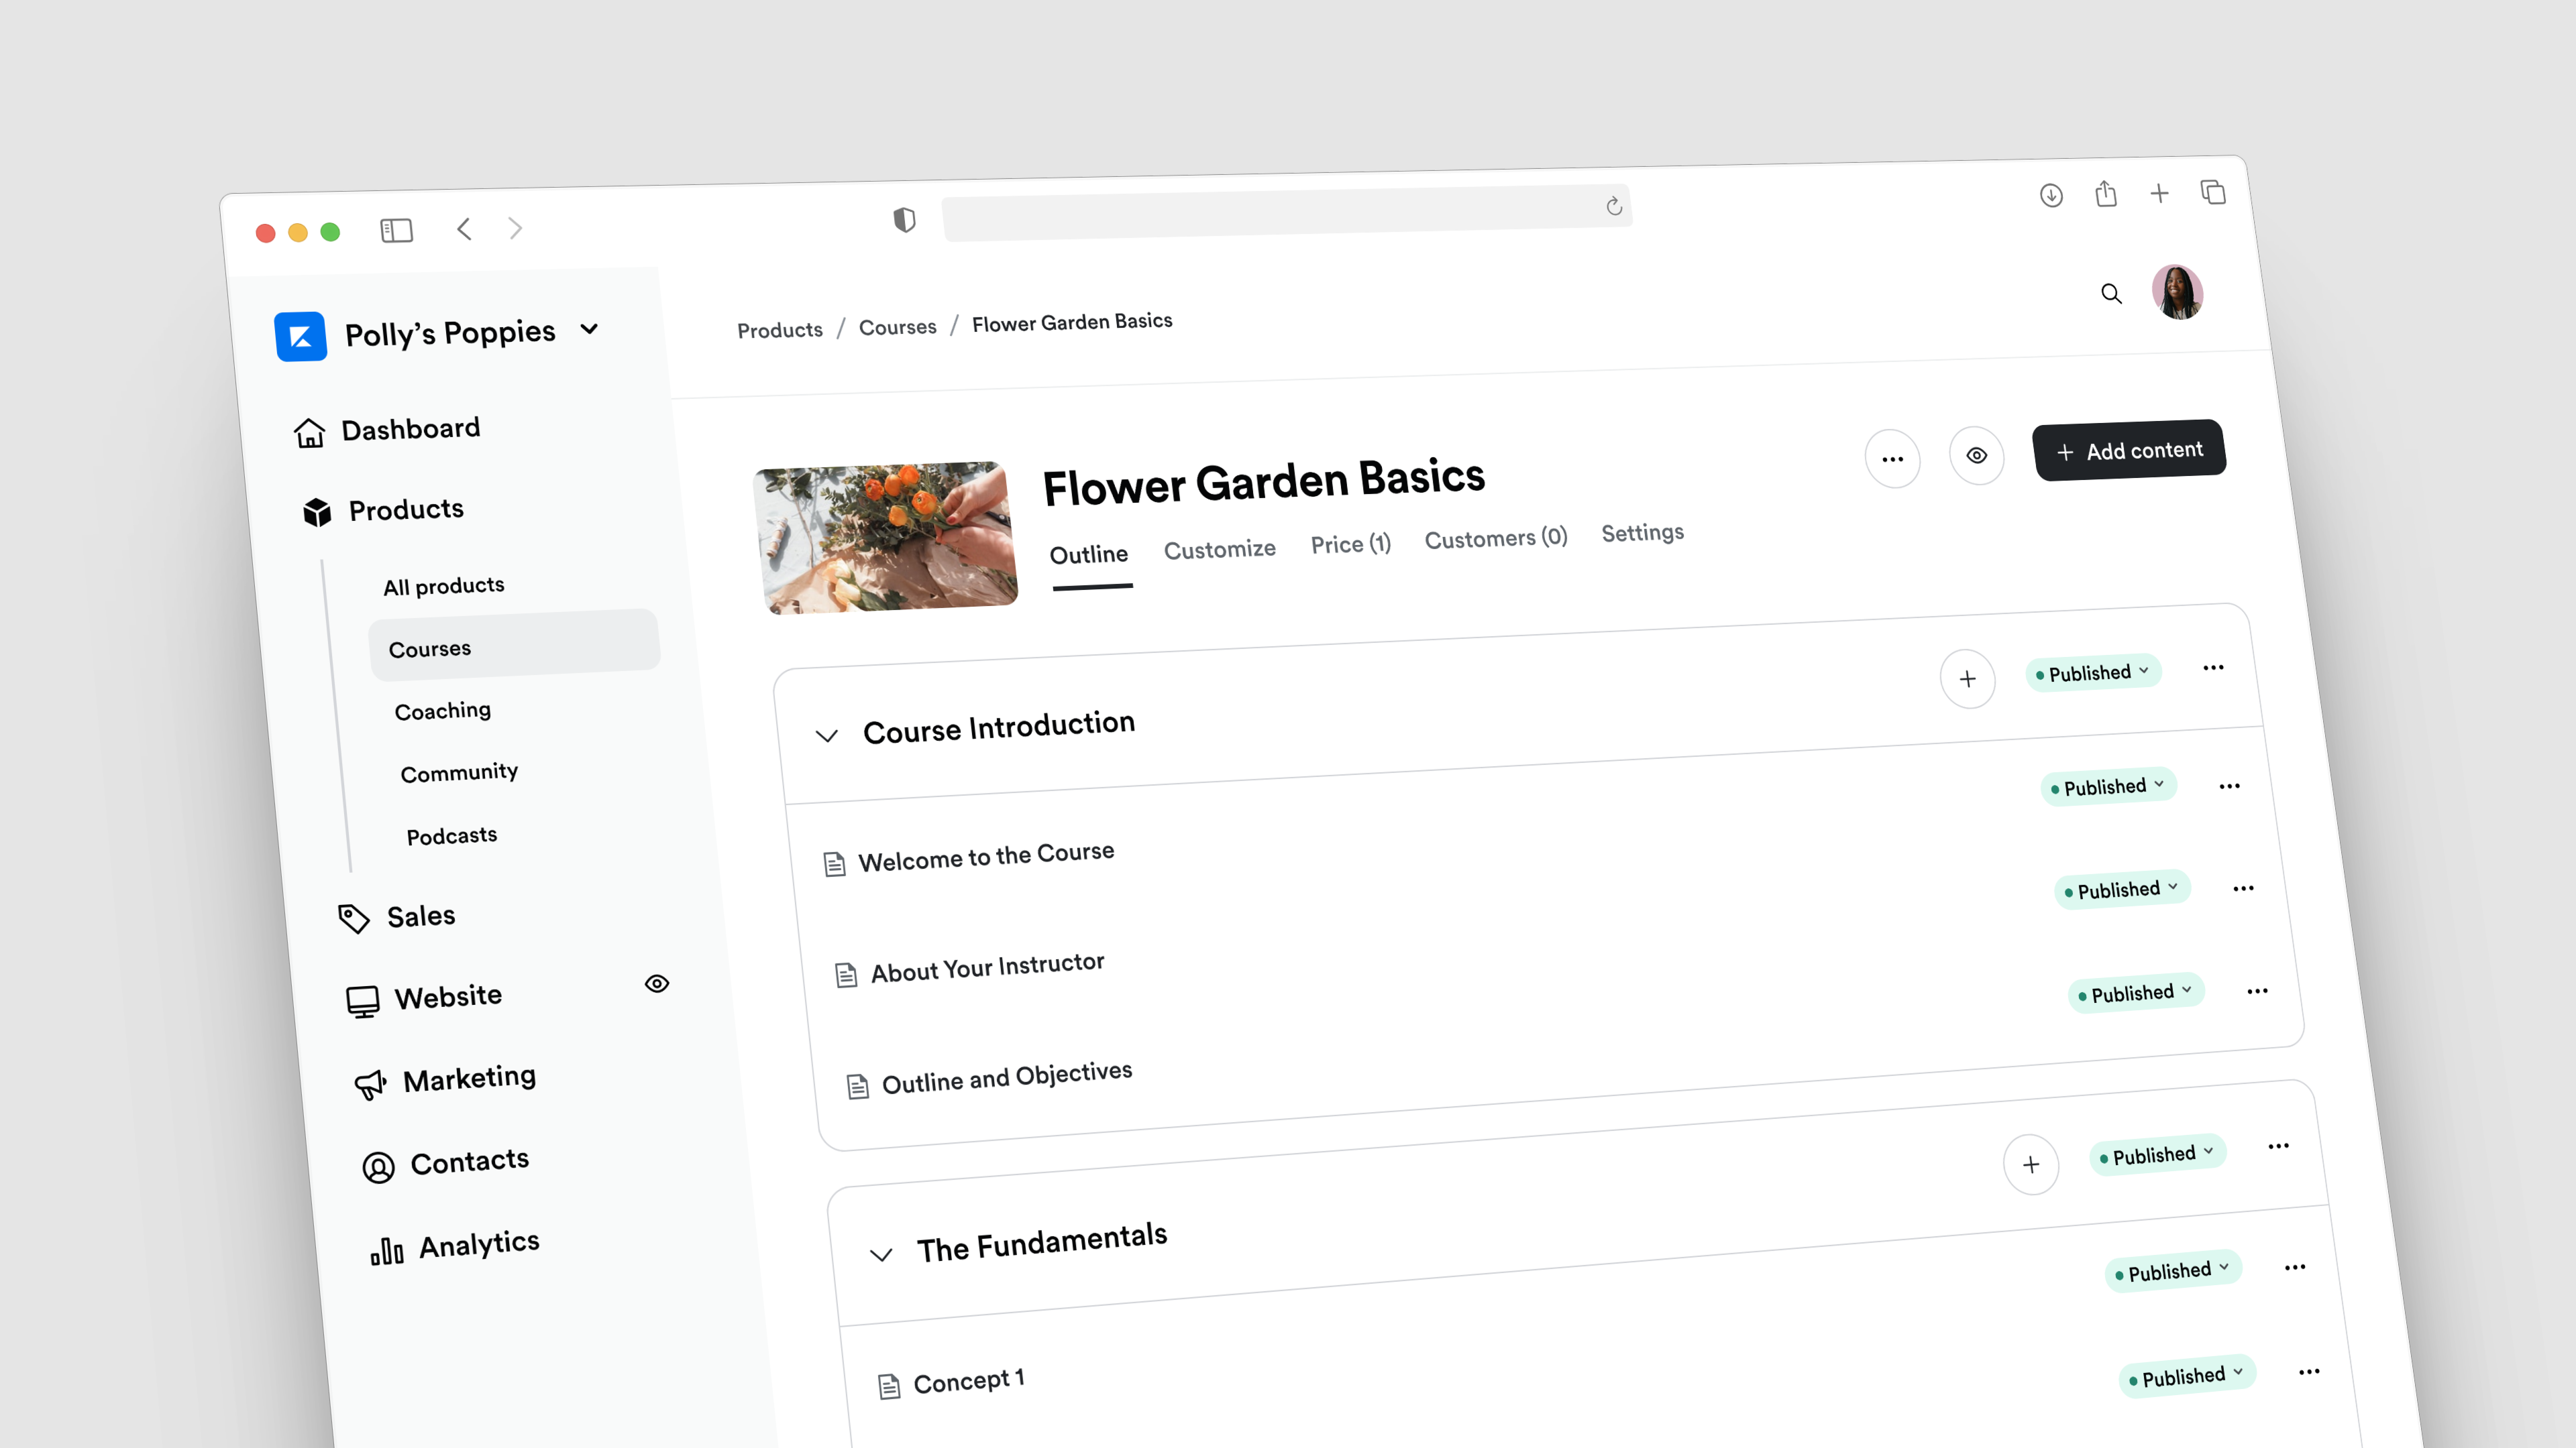
Task: Go back with browser back arrow
Action: point(464,229)
